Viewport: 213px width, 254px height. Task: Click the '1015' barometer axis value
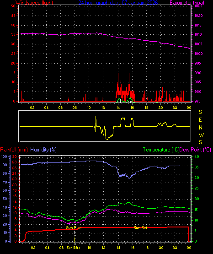pyautogui.click(x=198, y=25)
